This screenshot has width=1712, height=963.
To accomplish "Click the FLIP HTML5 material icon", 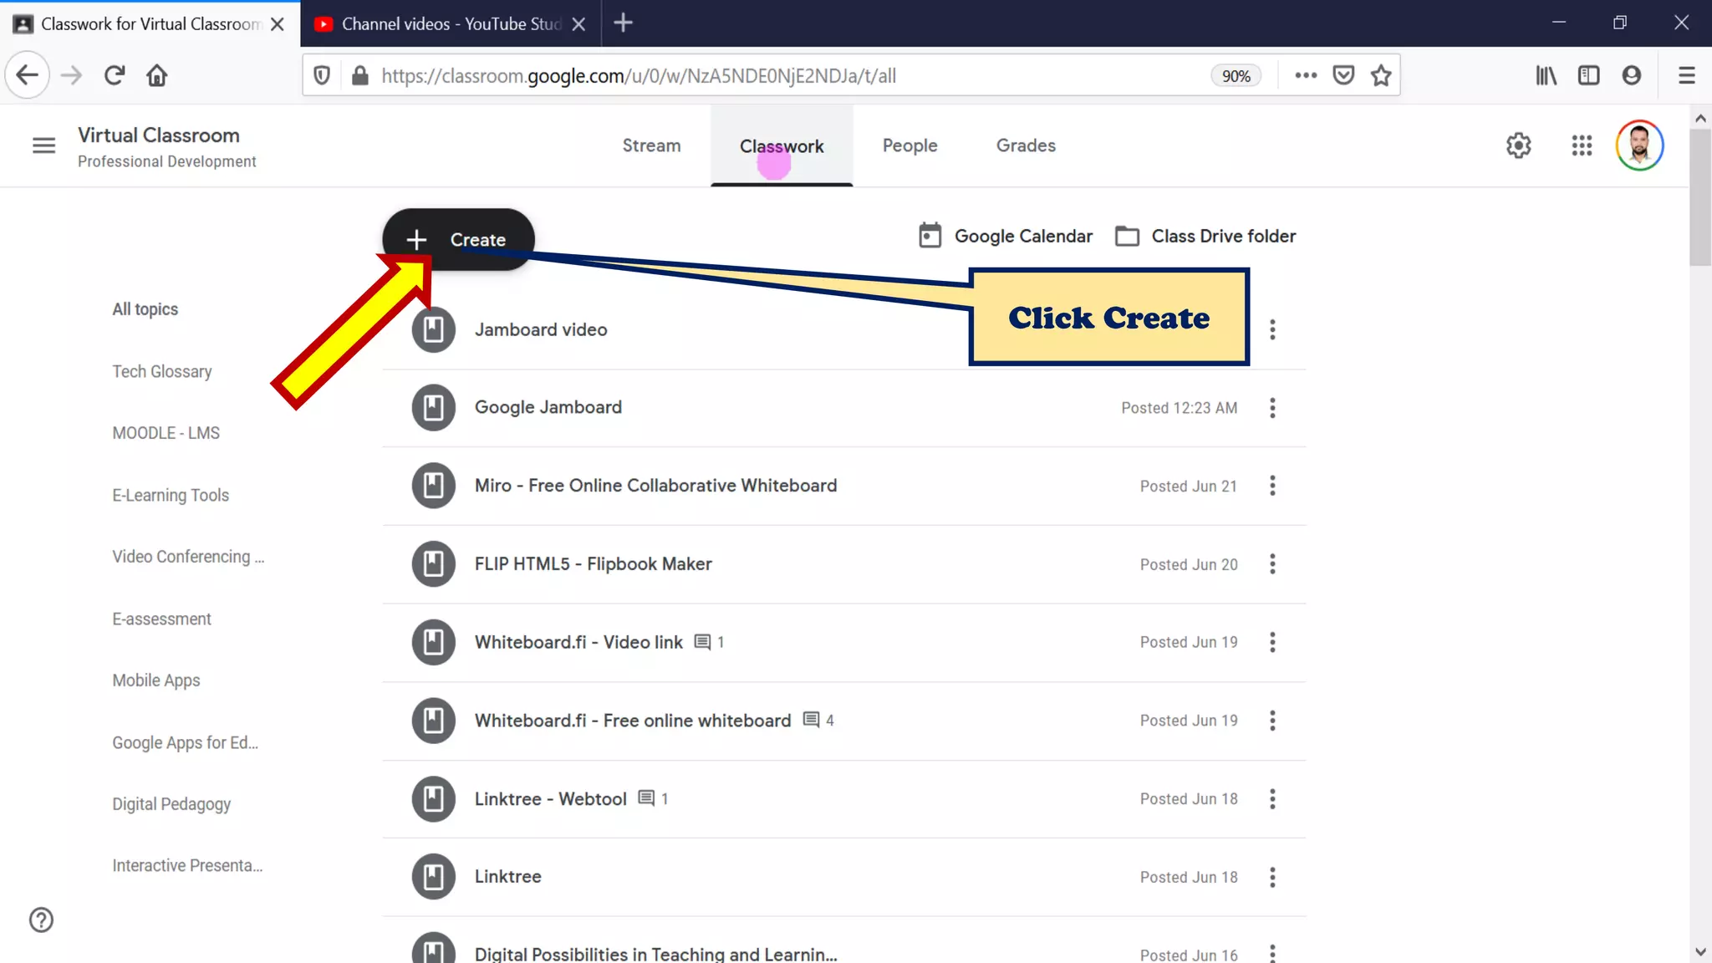I will click(433, 564).
